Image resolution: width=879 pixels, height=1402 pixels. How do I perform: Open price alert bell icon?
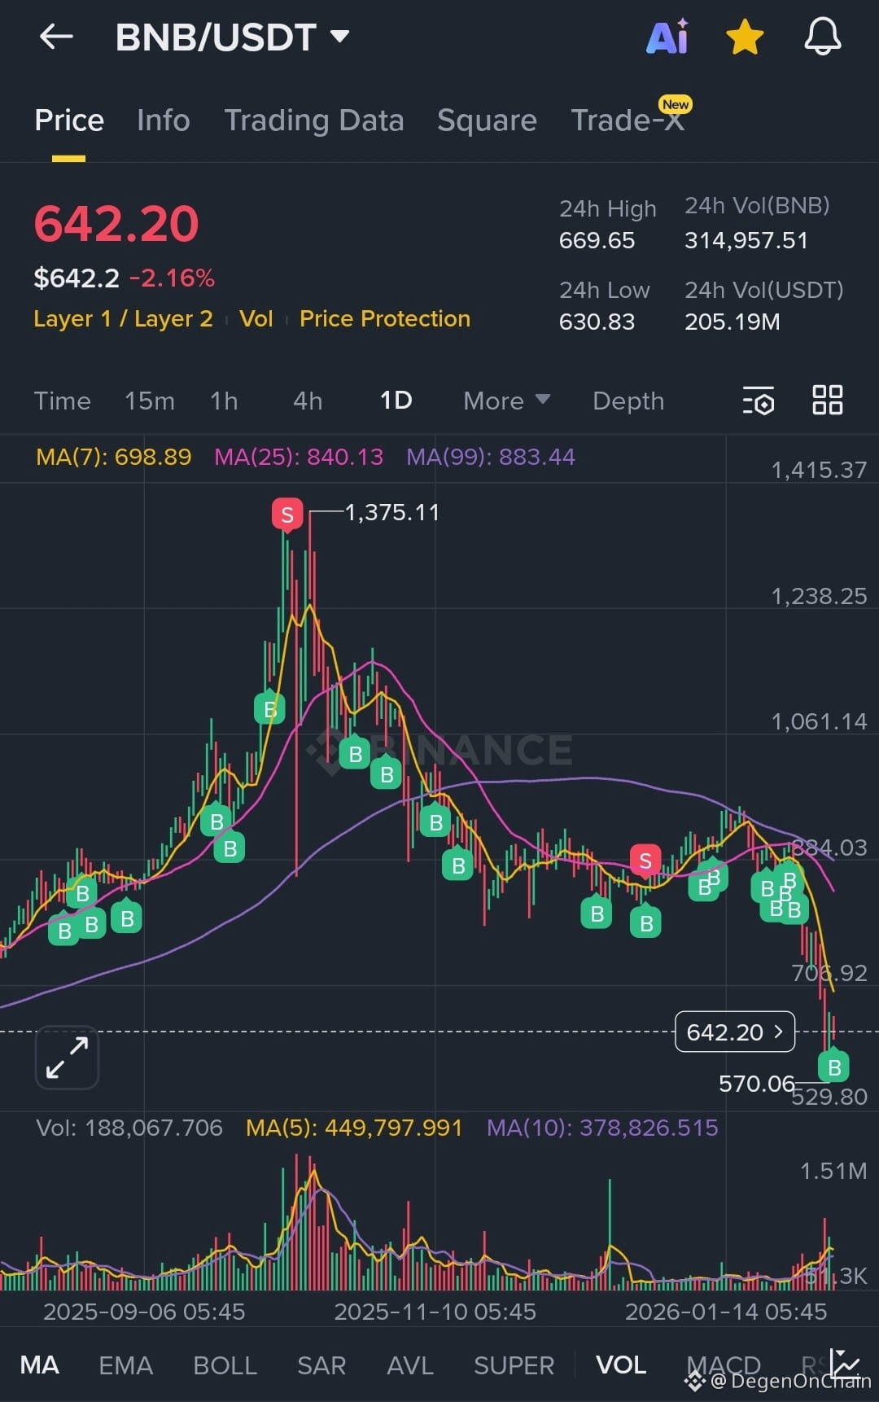click(x=823, y=37)
